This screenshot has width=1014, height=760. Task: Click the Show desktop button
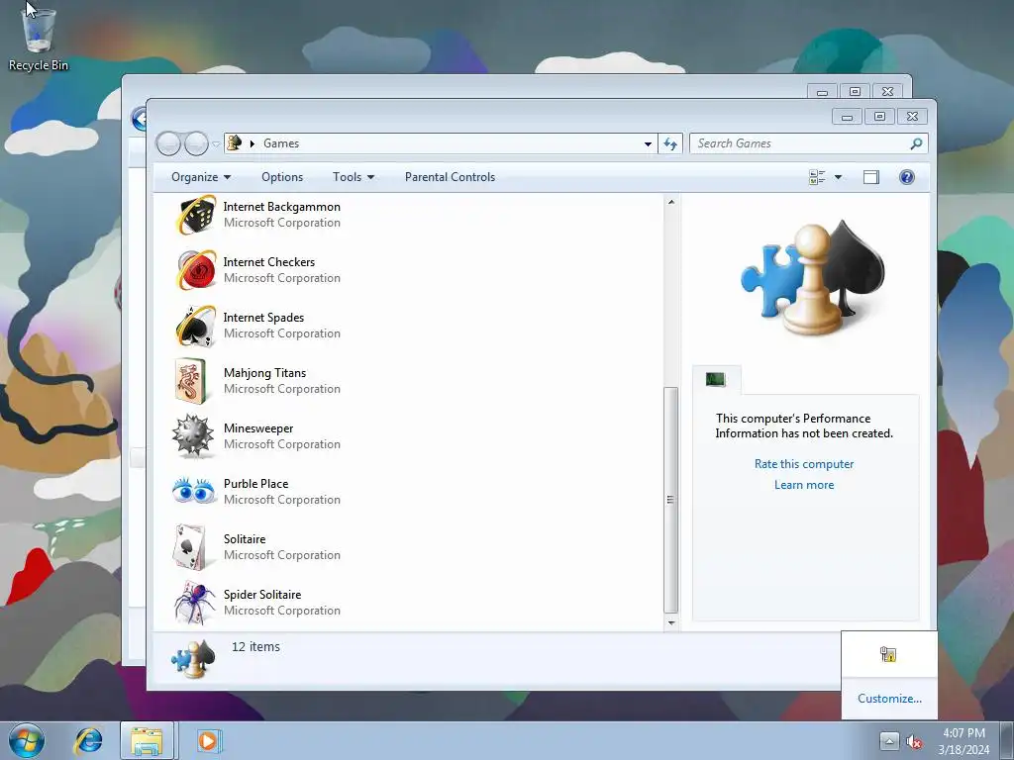1007,740
